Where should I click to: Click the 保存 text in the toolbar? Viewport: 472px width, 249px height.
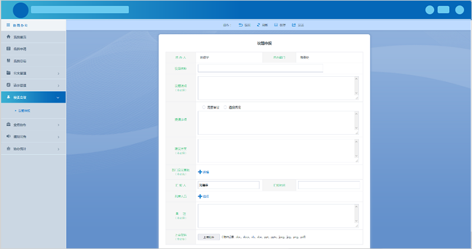click(283, 25)
